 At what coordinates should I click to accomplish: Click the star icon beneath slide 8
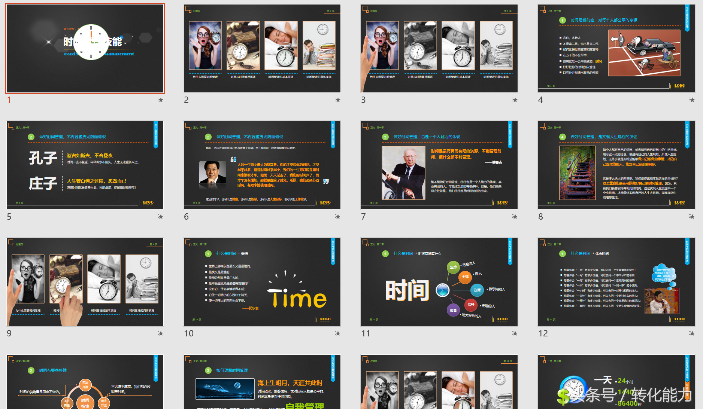coord(692,217)
